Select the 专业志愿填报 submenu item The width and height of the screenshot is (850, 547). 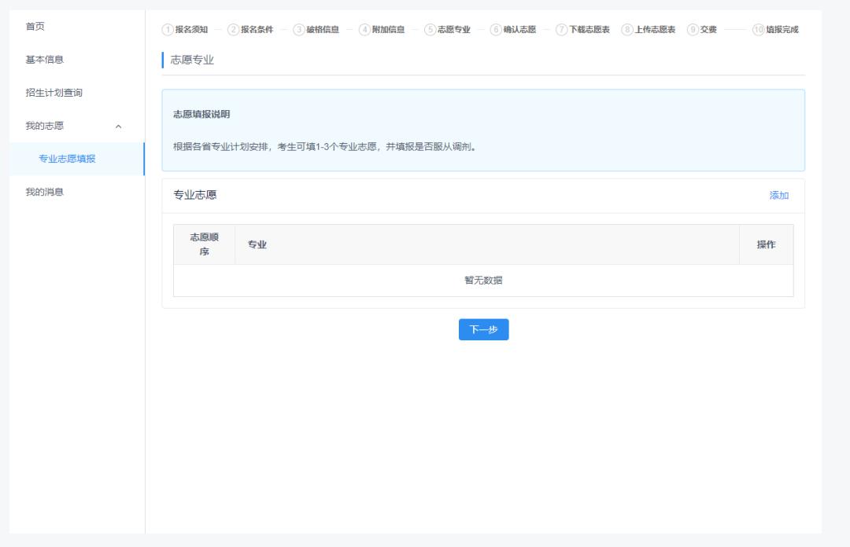[x=67, y=159]
